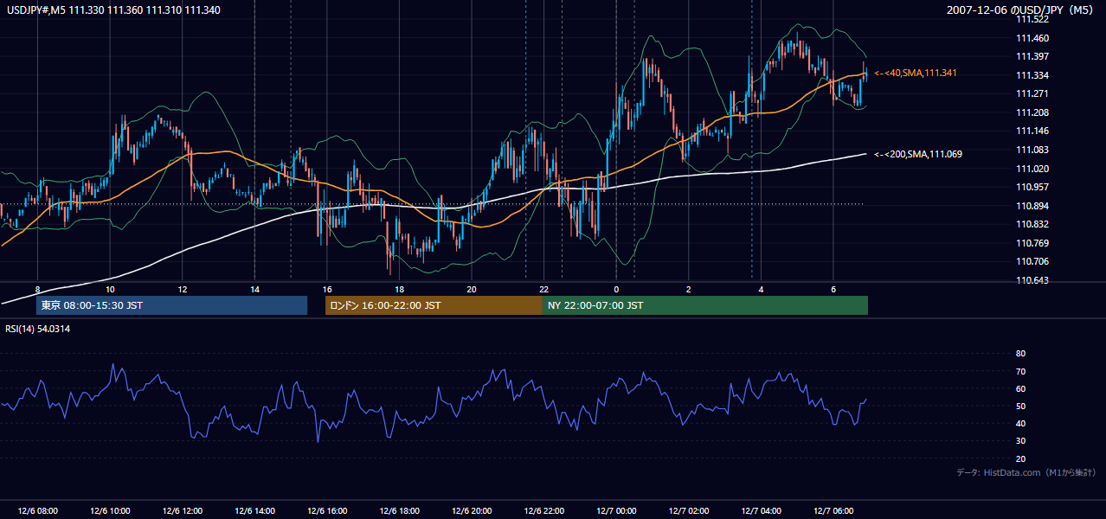Click the '2007-12-06 のUSD/JPY (M5)' heading
This screenshot has height=519, width=1106.
point(1021,10)
